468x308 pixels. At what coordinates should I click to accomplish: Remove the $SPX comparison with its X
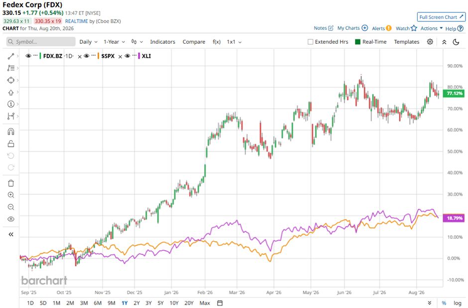[x=120, y=57]
